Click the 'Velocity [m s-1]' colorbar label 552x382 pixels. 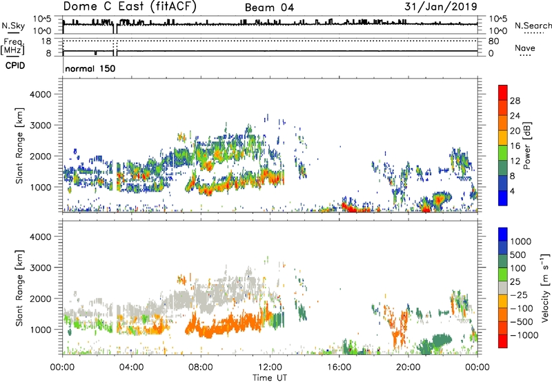click(x=545, y=288)
